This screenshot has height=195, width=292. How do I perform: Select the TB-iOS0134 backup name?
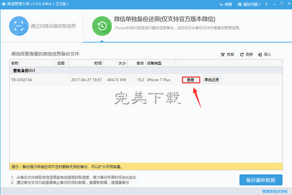point(22,80)
